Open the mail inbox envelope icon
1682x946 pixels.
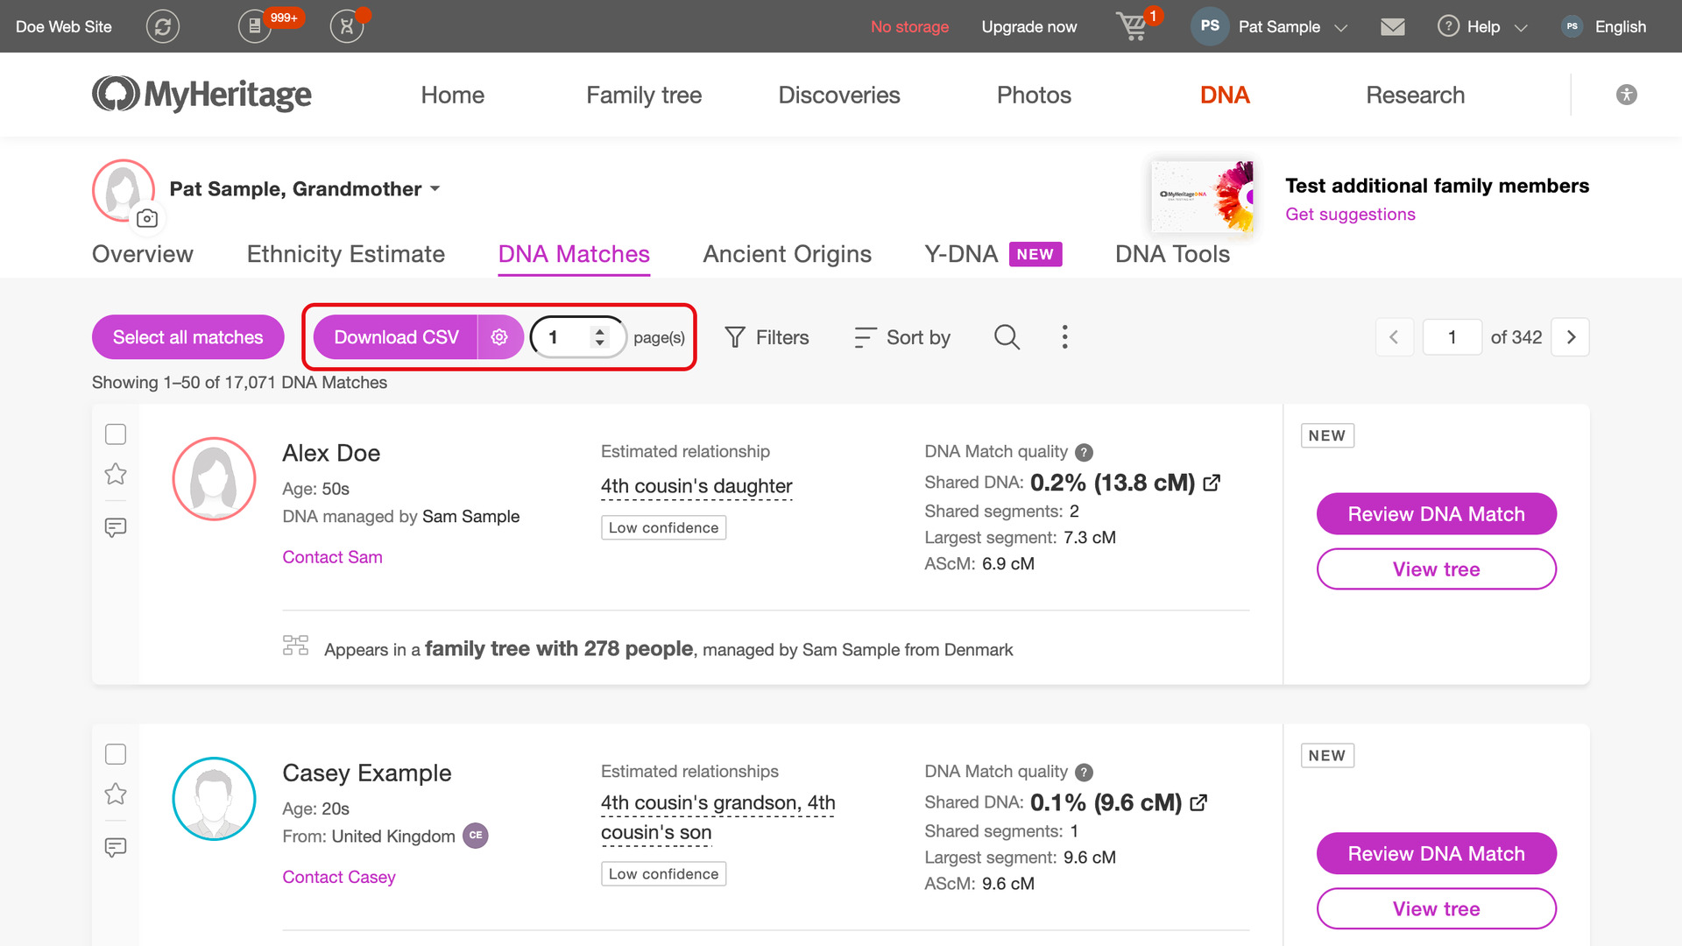(1392, 27)
